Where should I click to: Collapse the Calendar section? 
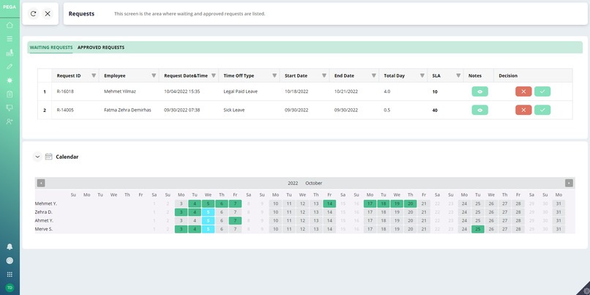37,157
